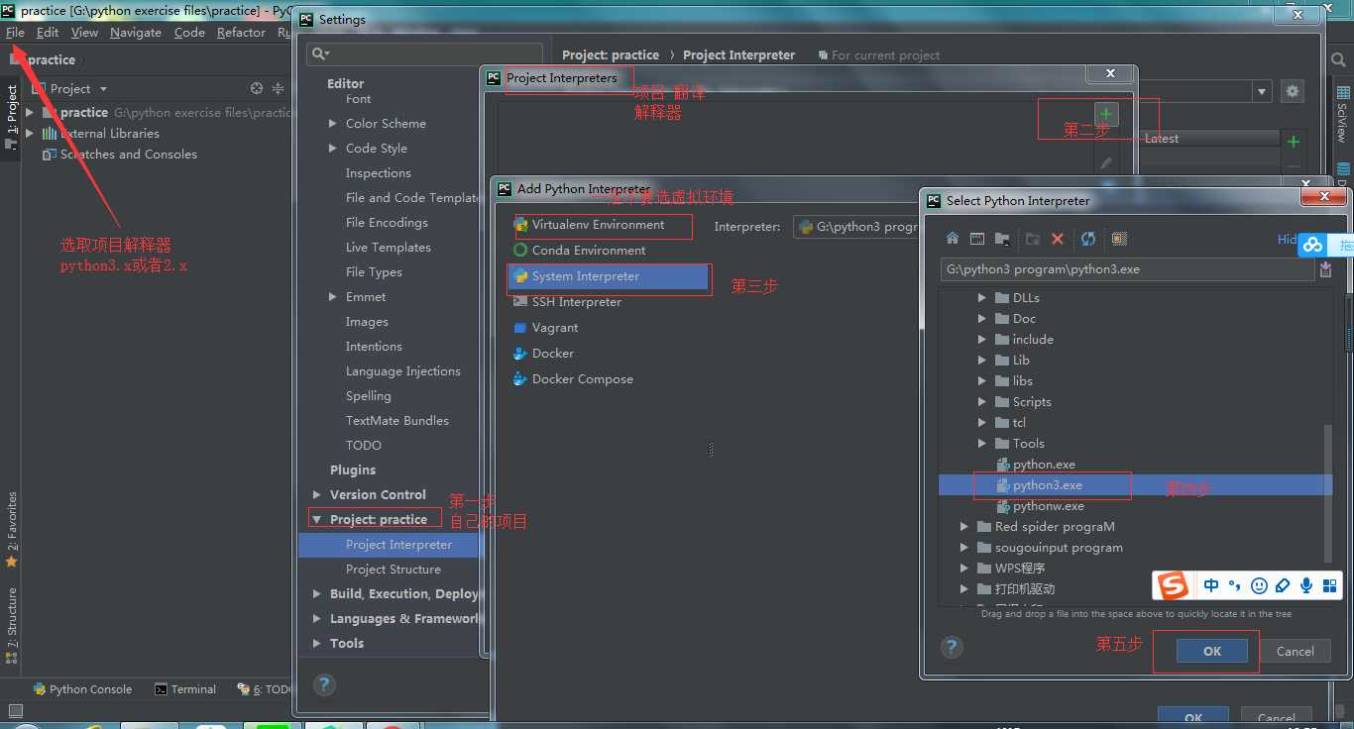This screenshot has width=1354, height=729.
Task: Click the delete red X icon in file chooser
Action: pos(1058,239)
